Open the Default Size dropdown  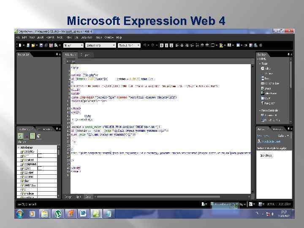129,45
